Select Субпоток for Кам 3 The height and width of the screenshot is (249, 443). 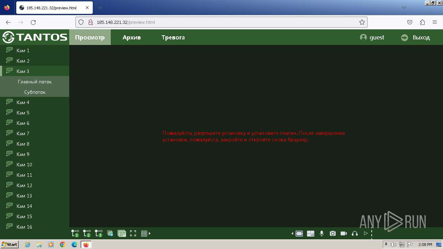pos(35,92)
